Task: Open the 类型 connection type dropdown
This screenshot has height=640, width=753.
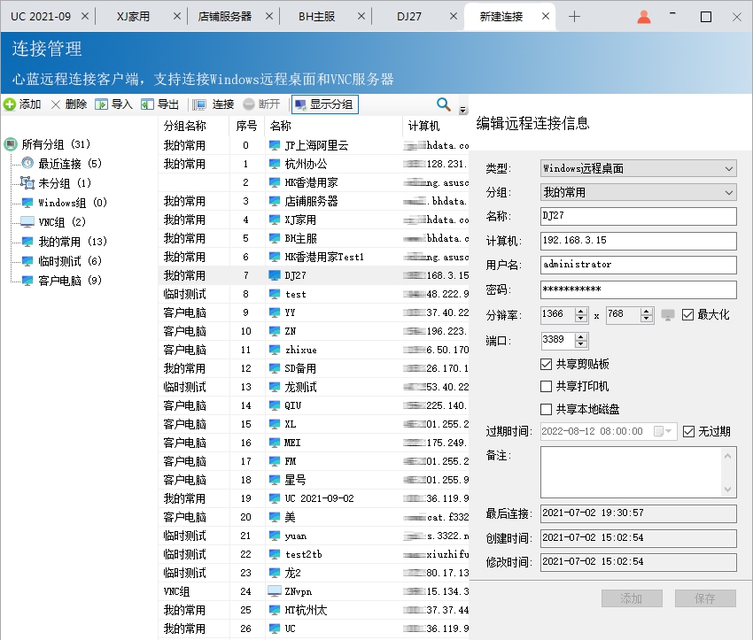Action: pyautogui.click(x=731, y=168)
